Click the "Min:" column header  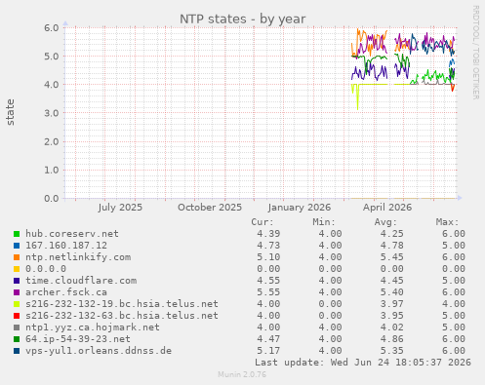(324, 222)
